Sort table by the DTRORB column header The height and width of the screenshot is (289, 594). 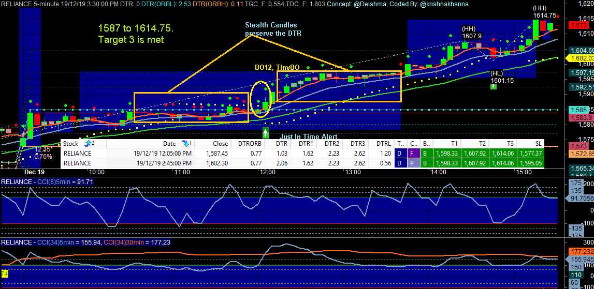point(250,144)
